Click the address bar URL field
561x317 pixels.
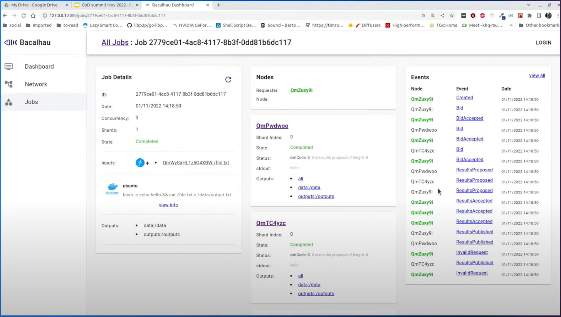point(231,15)
